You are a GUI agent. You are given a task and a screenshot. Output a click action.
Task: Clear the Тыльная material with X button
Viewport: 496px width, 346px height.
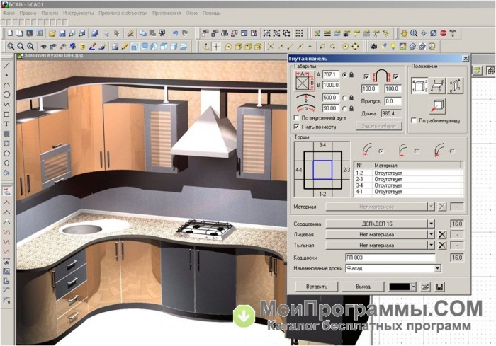tap(442, 246)
